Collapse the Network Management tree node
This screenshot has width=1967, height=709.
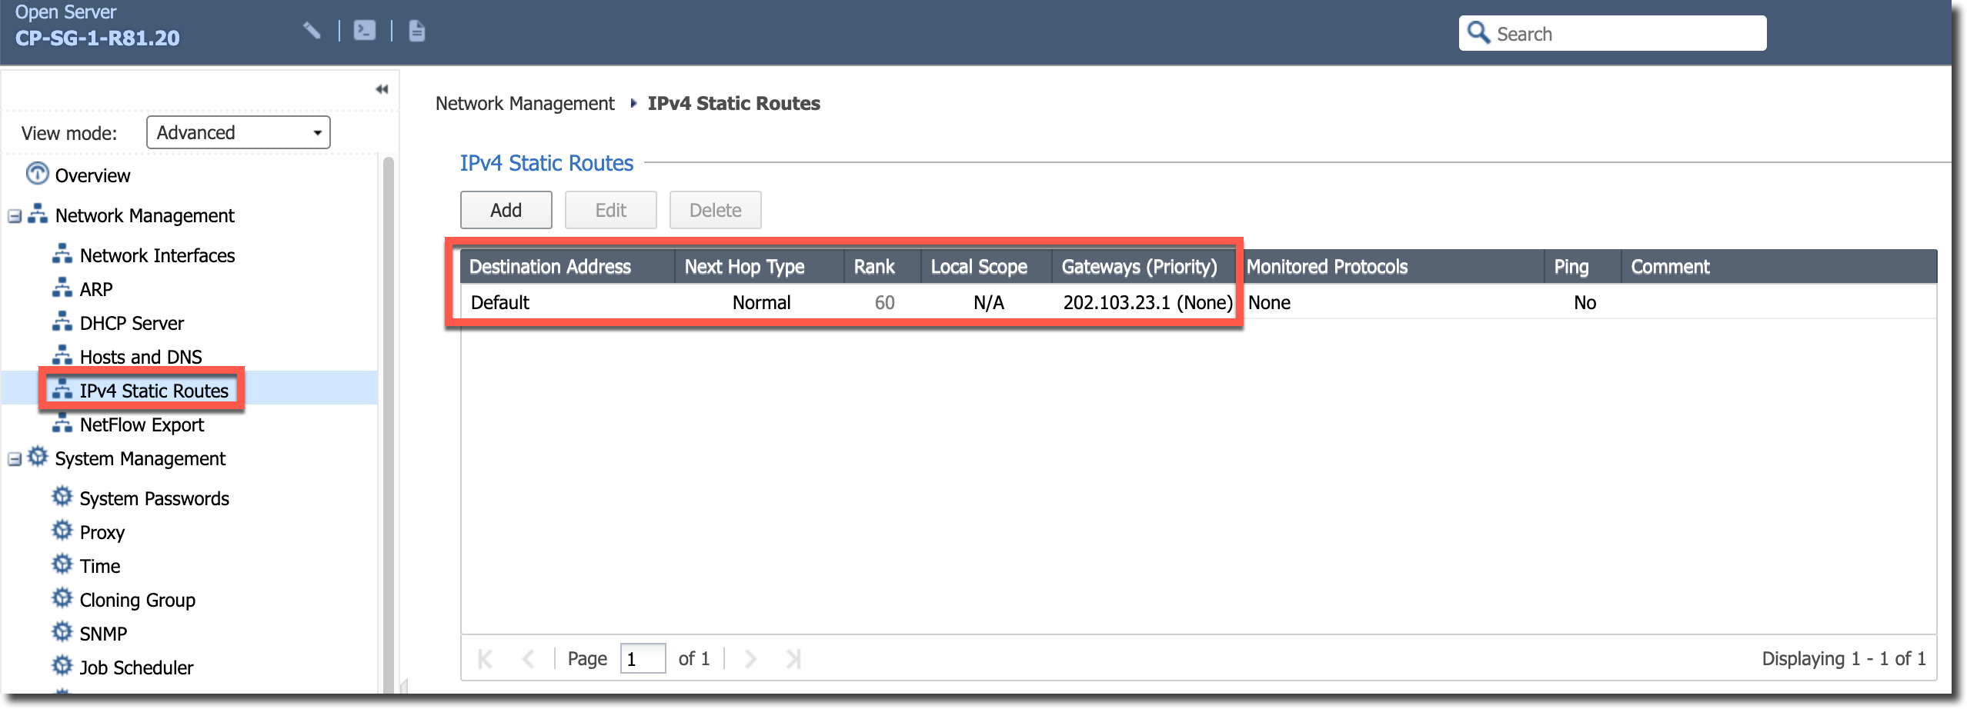14,216
